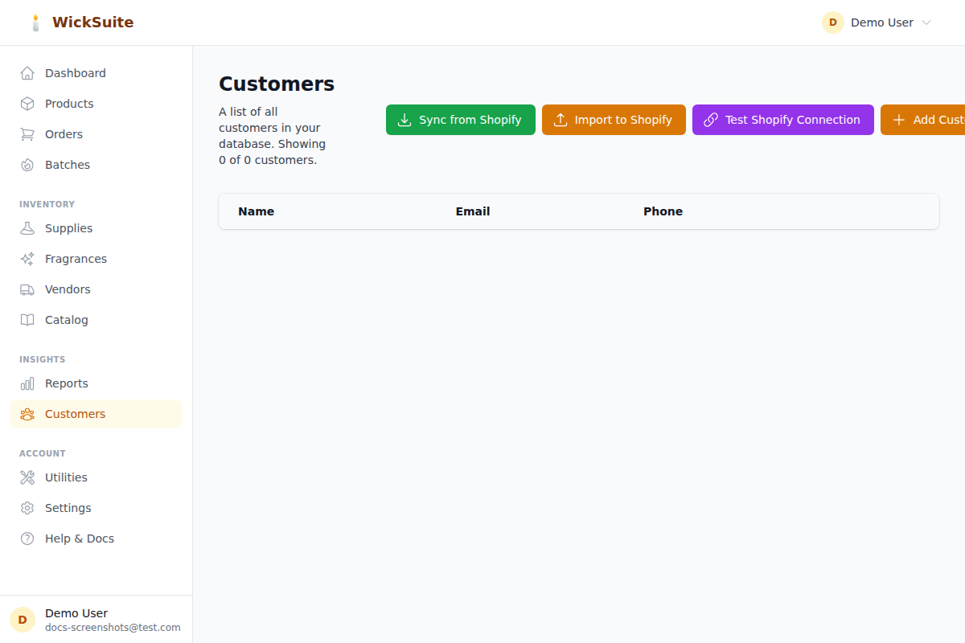Open Products using its box icon
This screenshot has width=965, height=643.
coord(27,103)
